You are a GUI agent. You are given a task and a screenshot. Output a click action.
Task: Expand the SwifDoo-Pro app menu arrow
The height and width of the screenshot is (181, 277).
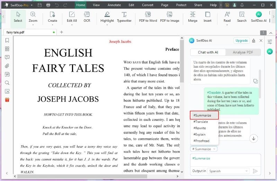click(32, 5)
